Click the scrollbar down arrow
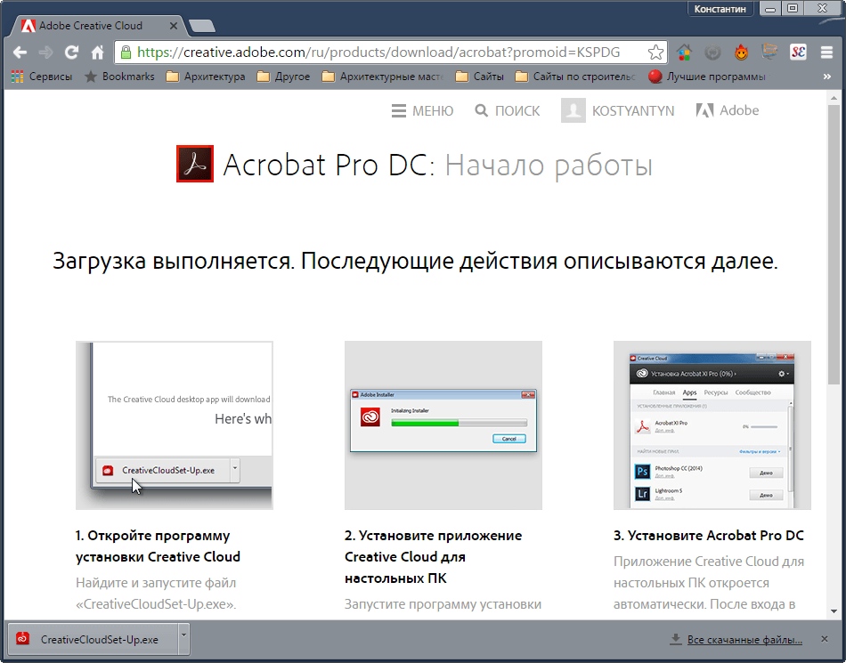Screen dimensions: 846x663 pos(834,611)
